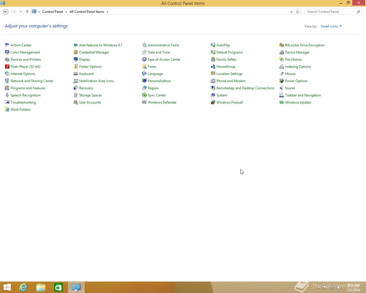Open the HomeGroup link

click(x=226, y=66)
